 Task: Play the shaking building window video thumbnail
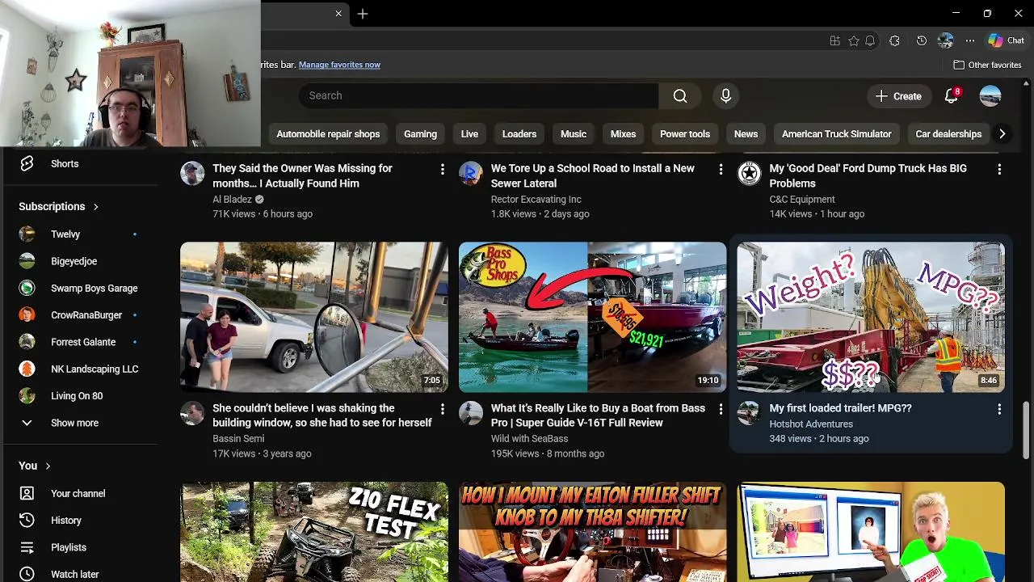[314, 317]
